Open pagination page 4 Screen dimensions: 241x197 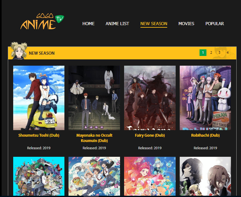(x=227, y=52)
